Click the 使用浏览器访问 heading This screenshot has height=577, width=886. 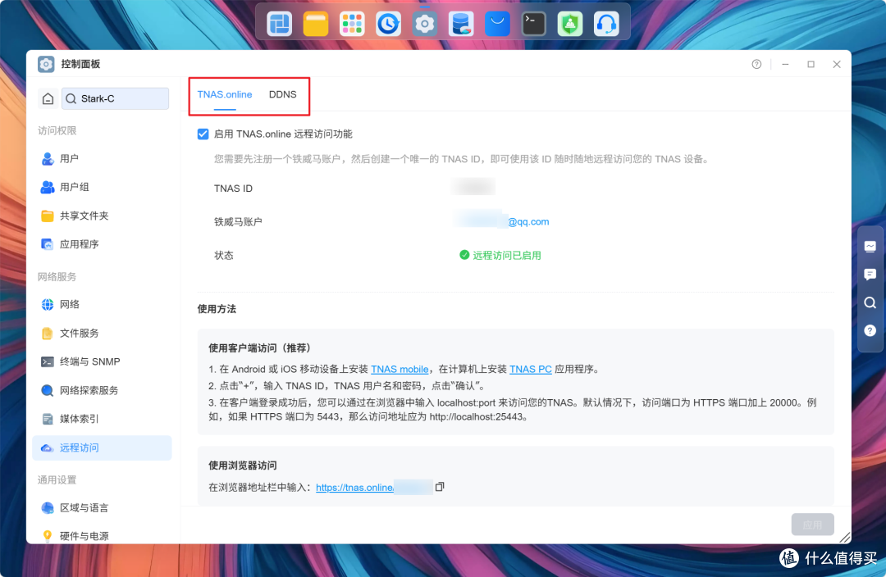pos(242,466)
